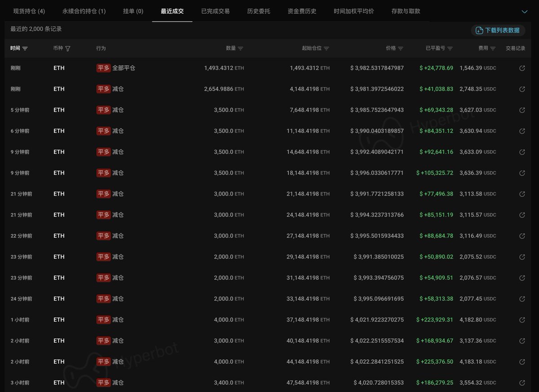This screenshot has width=539, height=392.
Task: Switch to 永续合约持仓 (1) tab
Action: (x=84, y=11)
